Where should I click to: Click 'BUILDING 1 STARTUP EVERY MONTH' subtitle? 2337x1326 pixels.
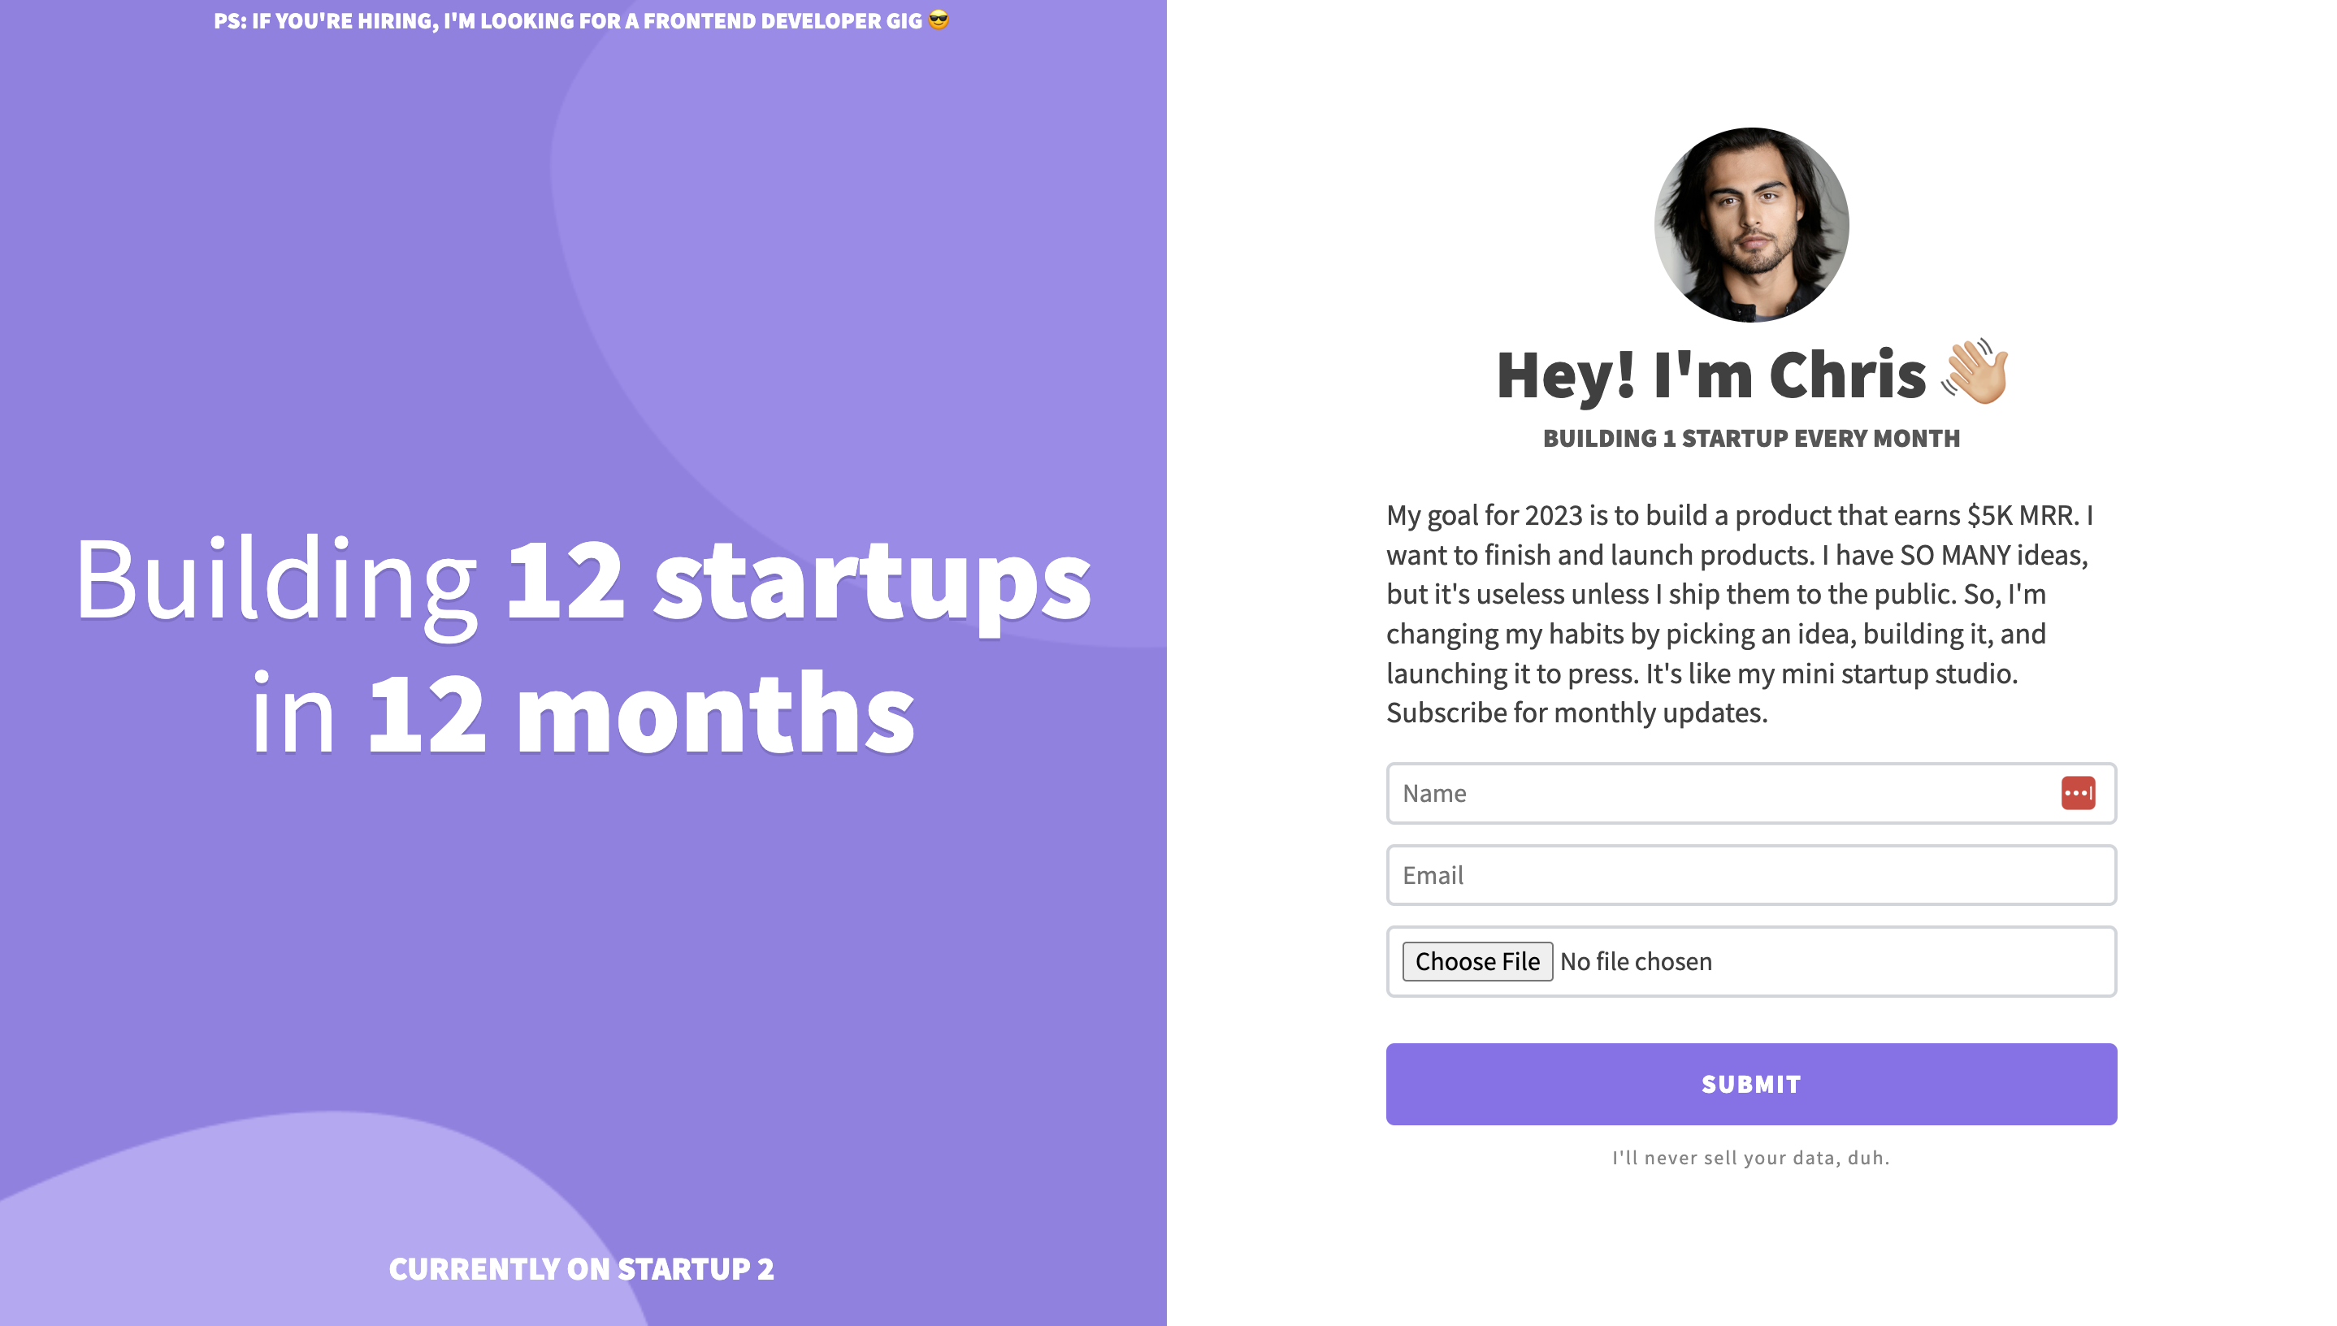[x=1750, y=437]
